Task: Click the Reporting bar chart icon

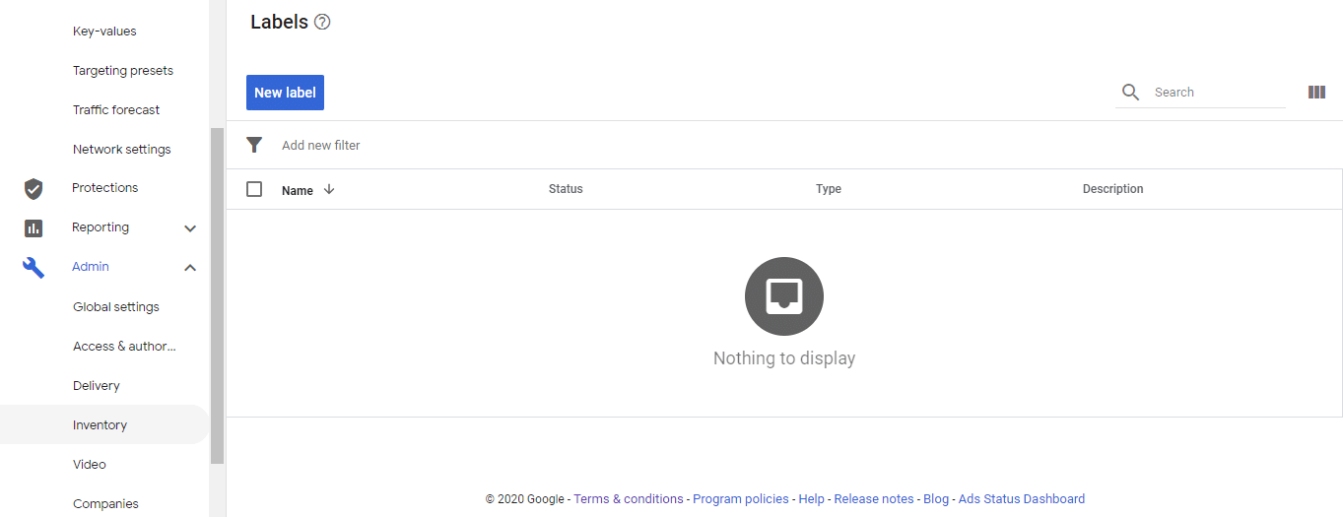Action: click(34, 227)
